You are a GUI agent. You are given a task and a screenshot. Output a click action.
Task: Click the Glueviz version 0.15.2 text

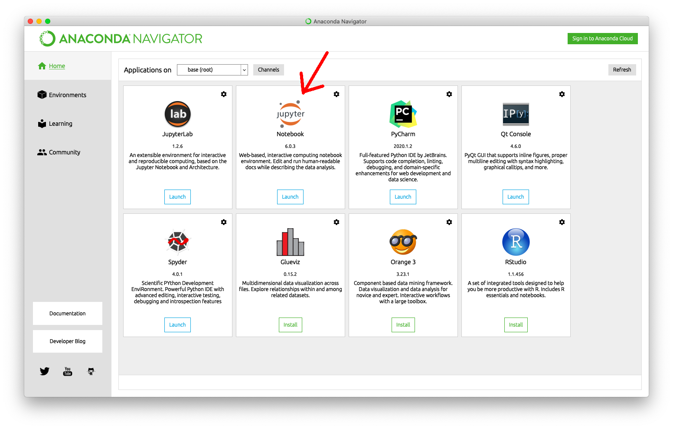[x=291, y=275]
